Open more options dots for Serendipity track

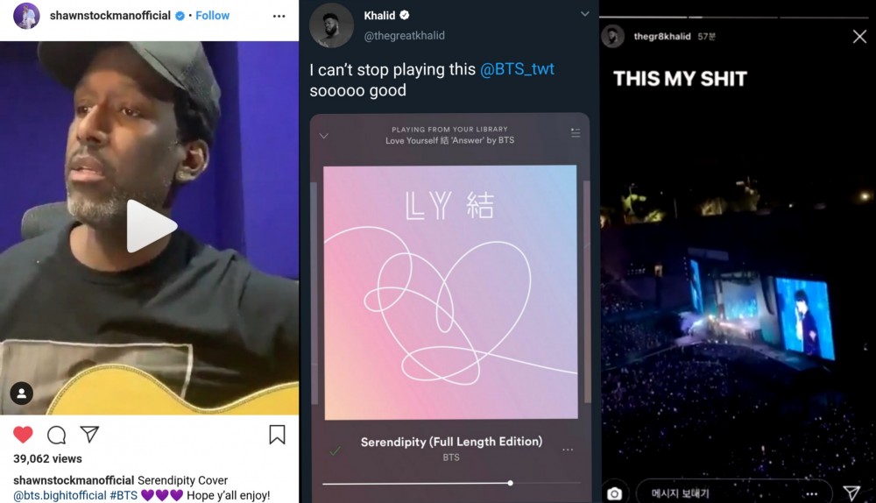click(x=568, y=450)
